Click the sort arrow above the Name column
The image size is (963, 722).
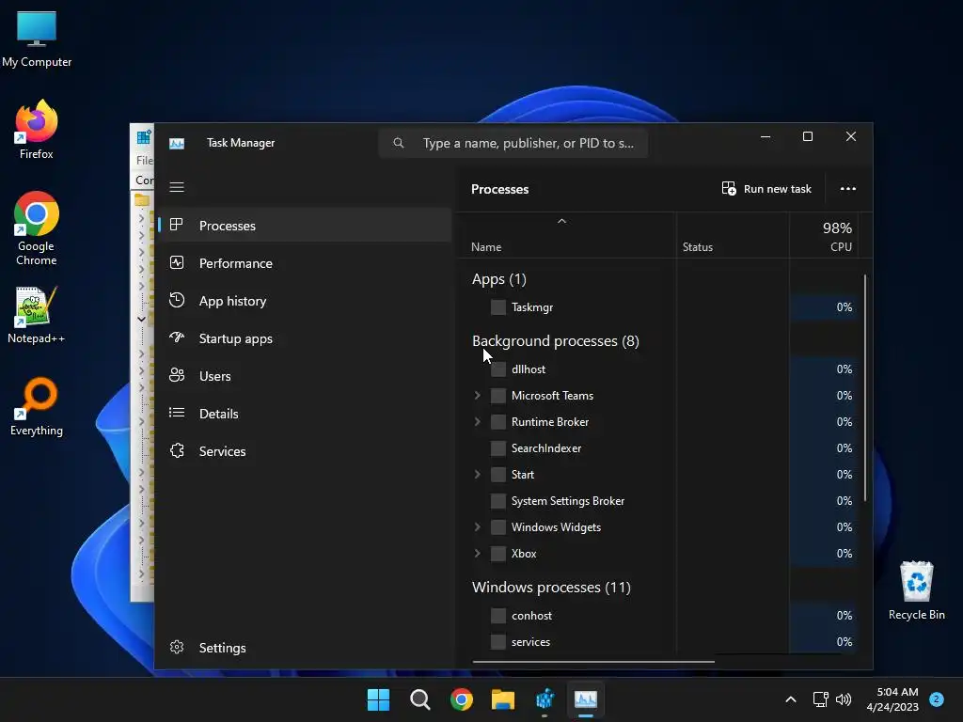(561, 221)
